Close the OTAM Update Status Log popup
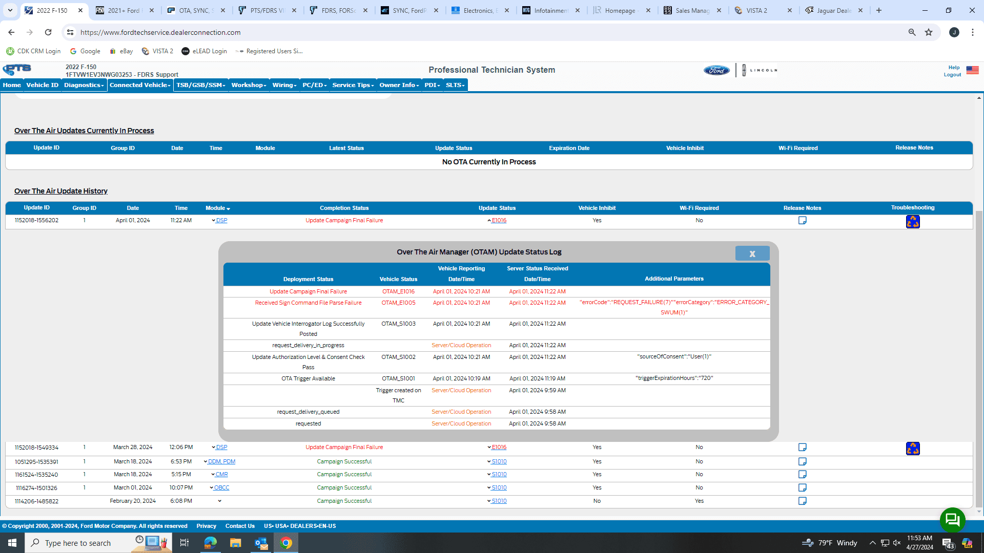984x553 pixels. [752, 253]
